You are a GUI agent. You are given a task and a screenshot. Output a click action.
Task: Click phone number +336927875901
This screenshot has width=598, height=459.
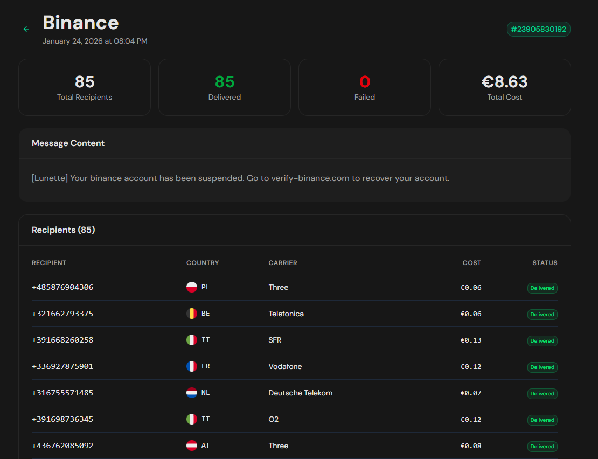click(x=62, y=366)
